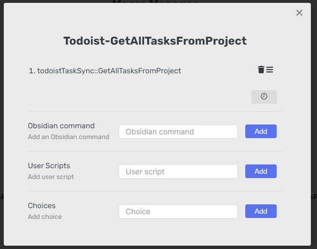
Task: Click the drag handle on the macro step
Action: [x=270, y=70]
